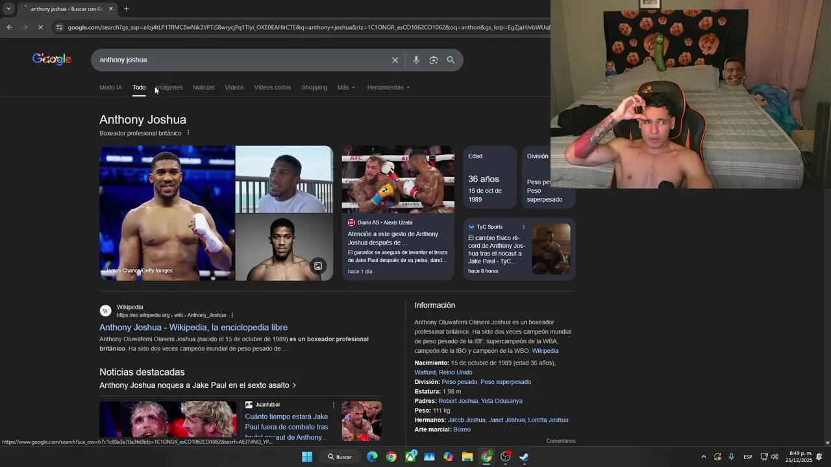Open the large Anthony Joshua Getty photo
This screenshot has width=831, height=467.
(x=167, y=213)
